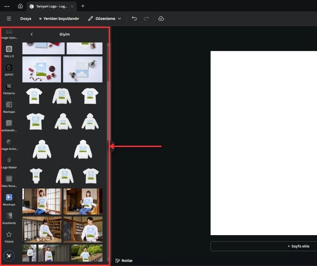Open the three-dot window menu
The image size is (317, 266).
(x=7, y=6)
